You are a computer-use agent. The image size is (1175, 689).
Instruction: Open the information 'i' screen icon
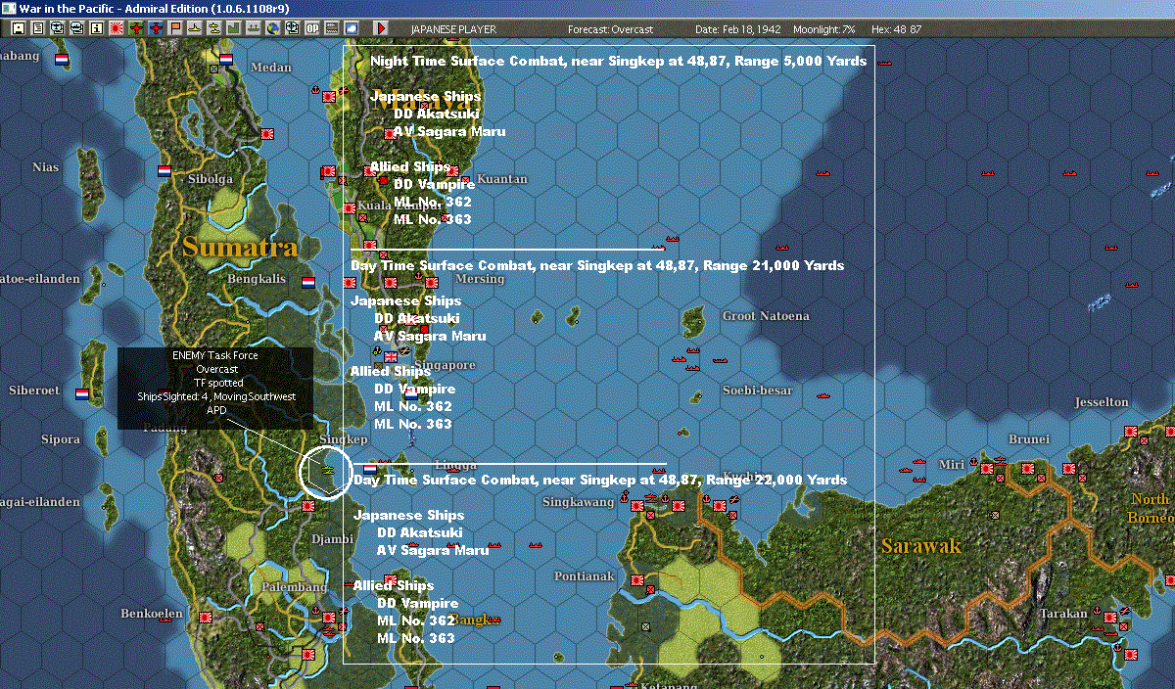[x=96, y=28]
